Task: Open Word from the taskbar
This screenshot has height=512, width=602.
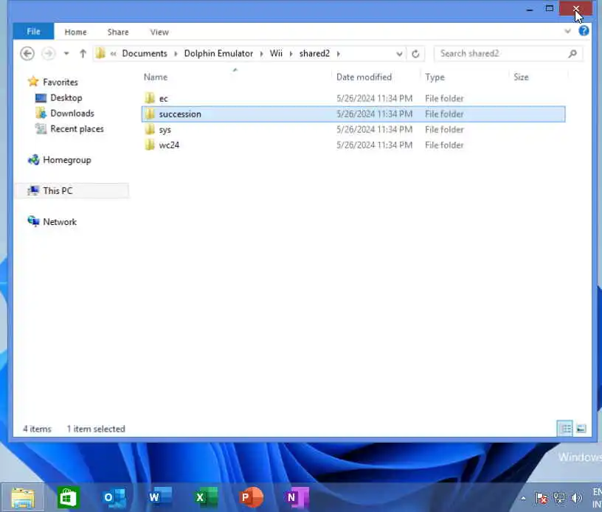Action: [159, 497]
